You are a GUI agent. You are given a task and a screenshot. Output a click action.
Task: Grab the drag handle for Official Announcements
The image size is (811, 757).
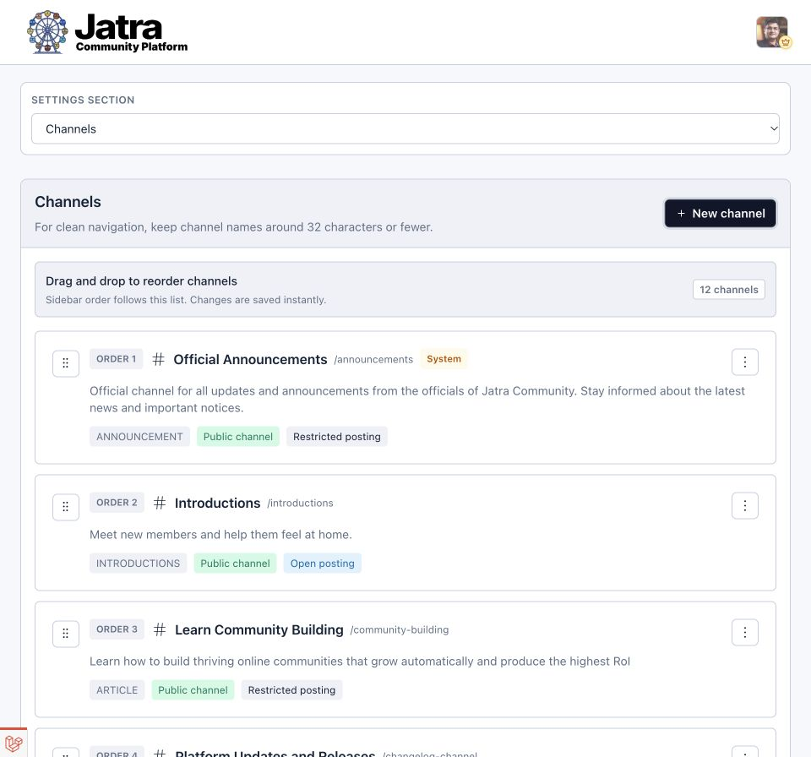click(66, 363)
